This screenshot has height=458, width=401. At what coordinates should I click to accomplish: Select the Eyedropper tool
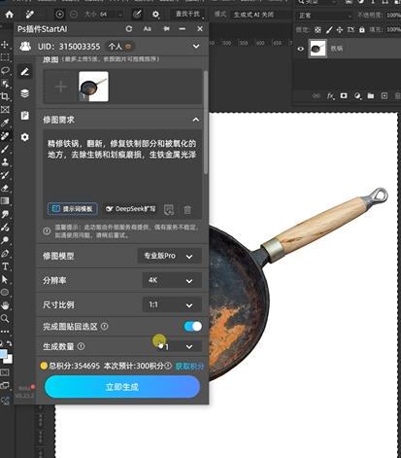pyautogui.click(x=5, y=123)
